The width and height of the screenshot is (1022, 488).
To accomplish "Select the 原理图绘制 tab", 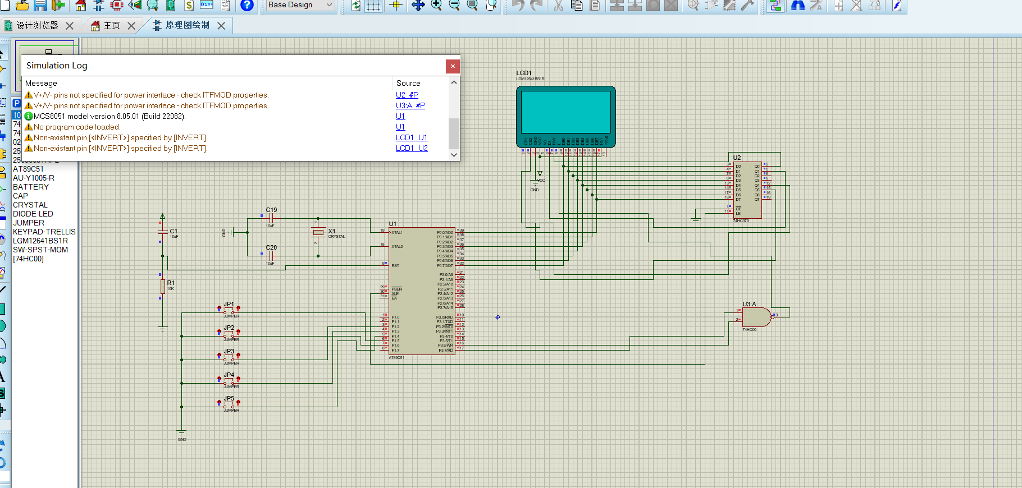I will pos(187,25).
